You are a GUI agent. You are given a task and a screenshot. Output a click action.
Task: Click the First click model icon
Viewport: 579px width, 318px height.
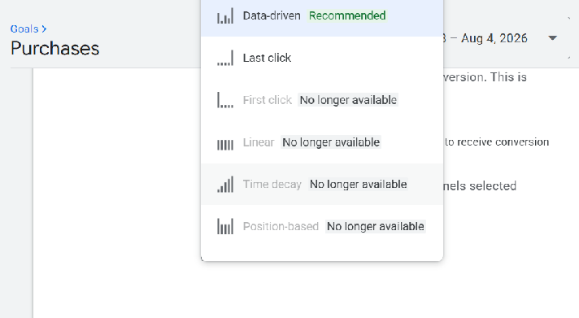point(225,100)
